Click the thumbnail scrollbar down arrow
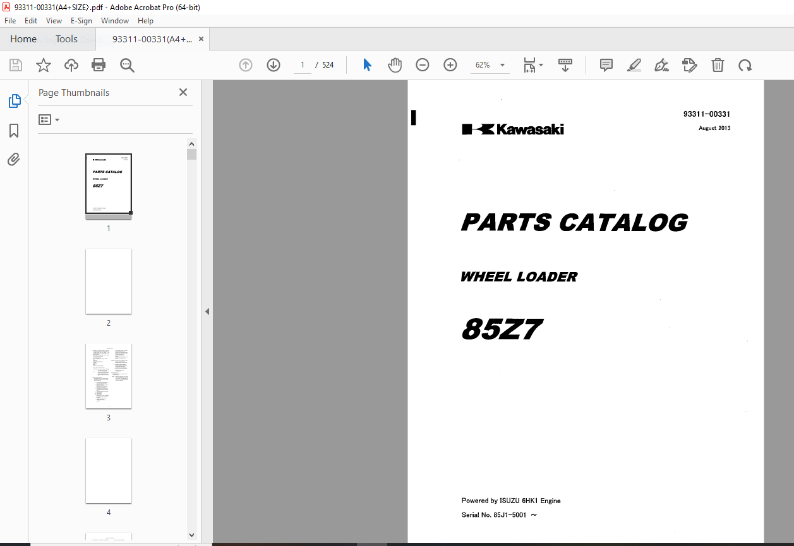Image resolution: width=794 pixels, height=546 pixels. (x=192, y=535)
